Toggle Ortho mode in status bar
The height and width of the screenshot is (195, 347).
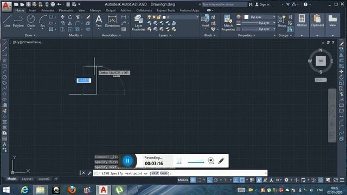click(210, 180)
